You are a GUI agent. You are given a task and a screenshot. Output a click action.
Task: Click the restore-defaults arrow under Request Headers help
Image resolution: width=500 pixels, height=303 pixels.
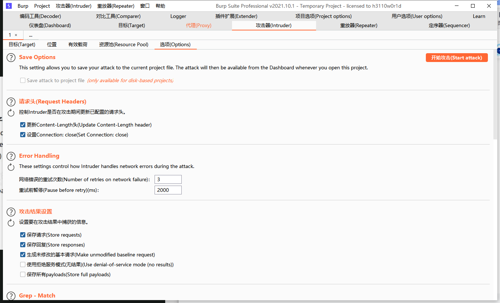pos(11,113)
